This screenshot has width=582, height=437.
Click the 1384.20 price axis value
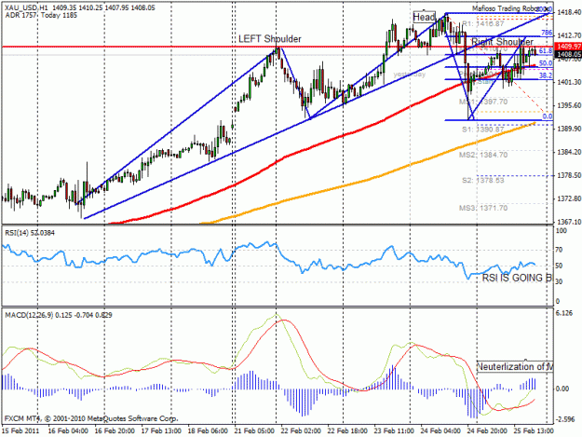[569, 152]
